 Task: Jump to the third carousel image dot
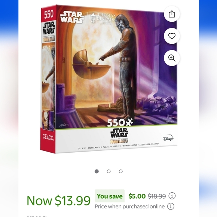coord(121,171)
